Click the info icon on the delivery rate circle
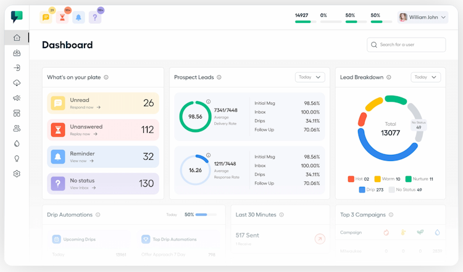This screenshot has height=272, width=463. coord(209,102)
